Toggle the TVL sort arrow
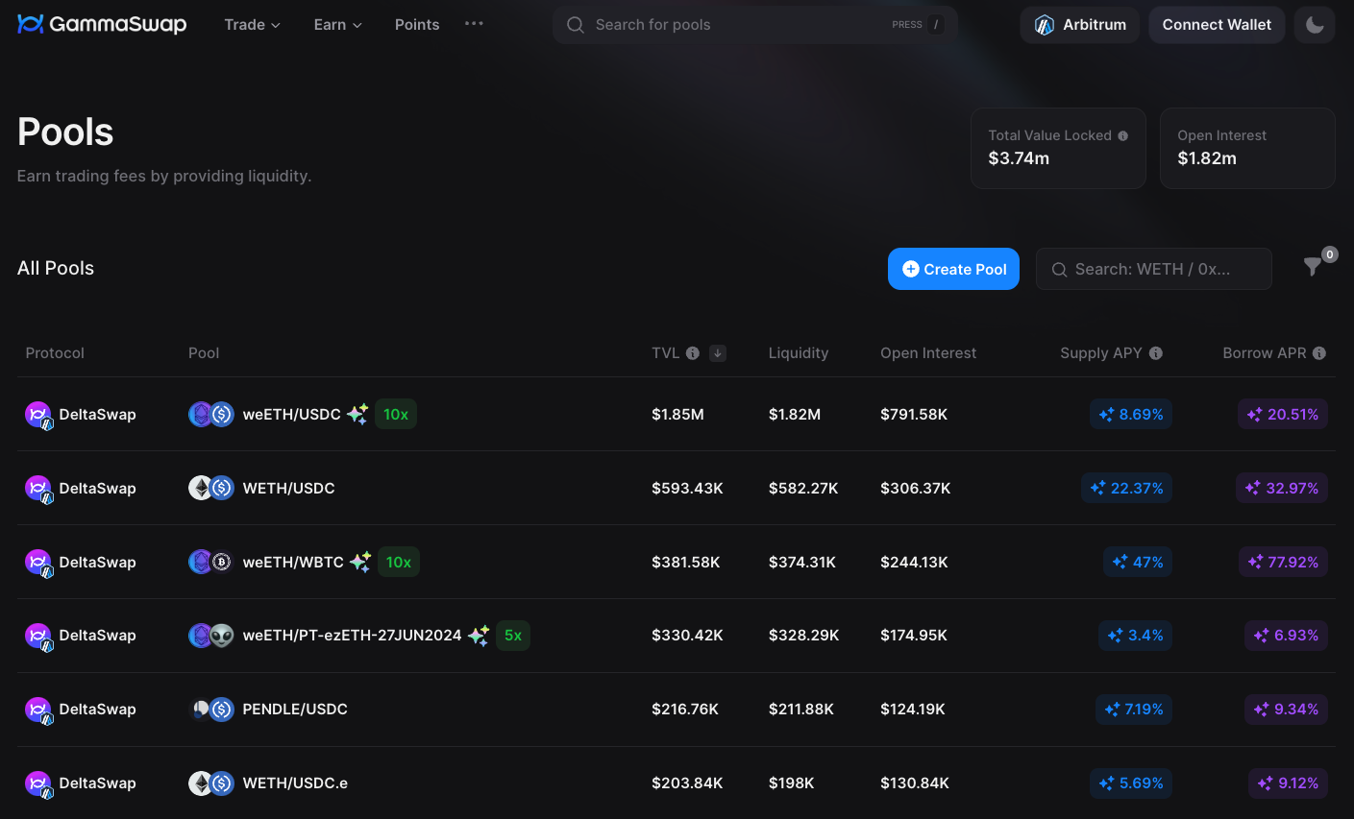Screen dimensions: 1354x819 click(x=717, y=353)
